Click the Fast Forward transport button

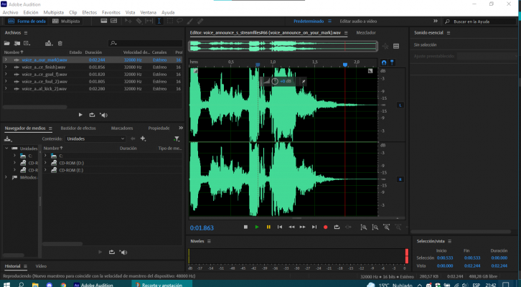(x=303, y=227)
